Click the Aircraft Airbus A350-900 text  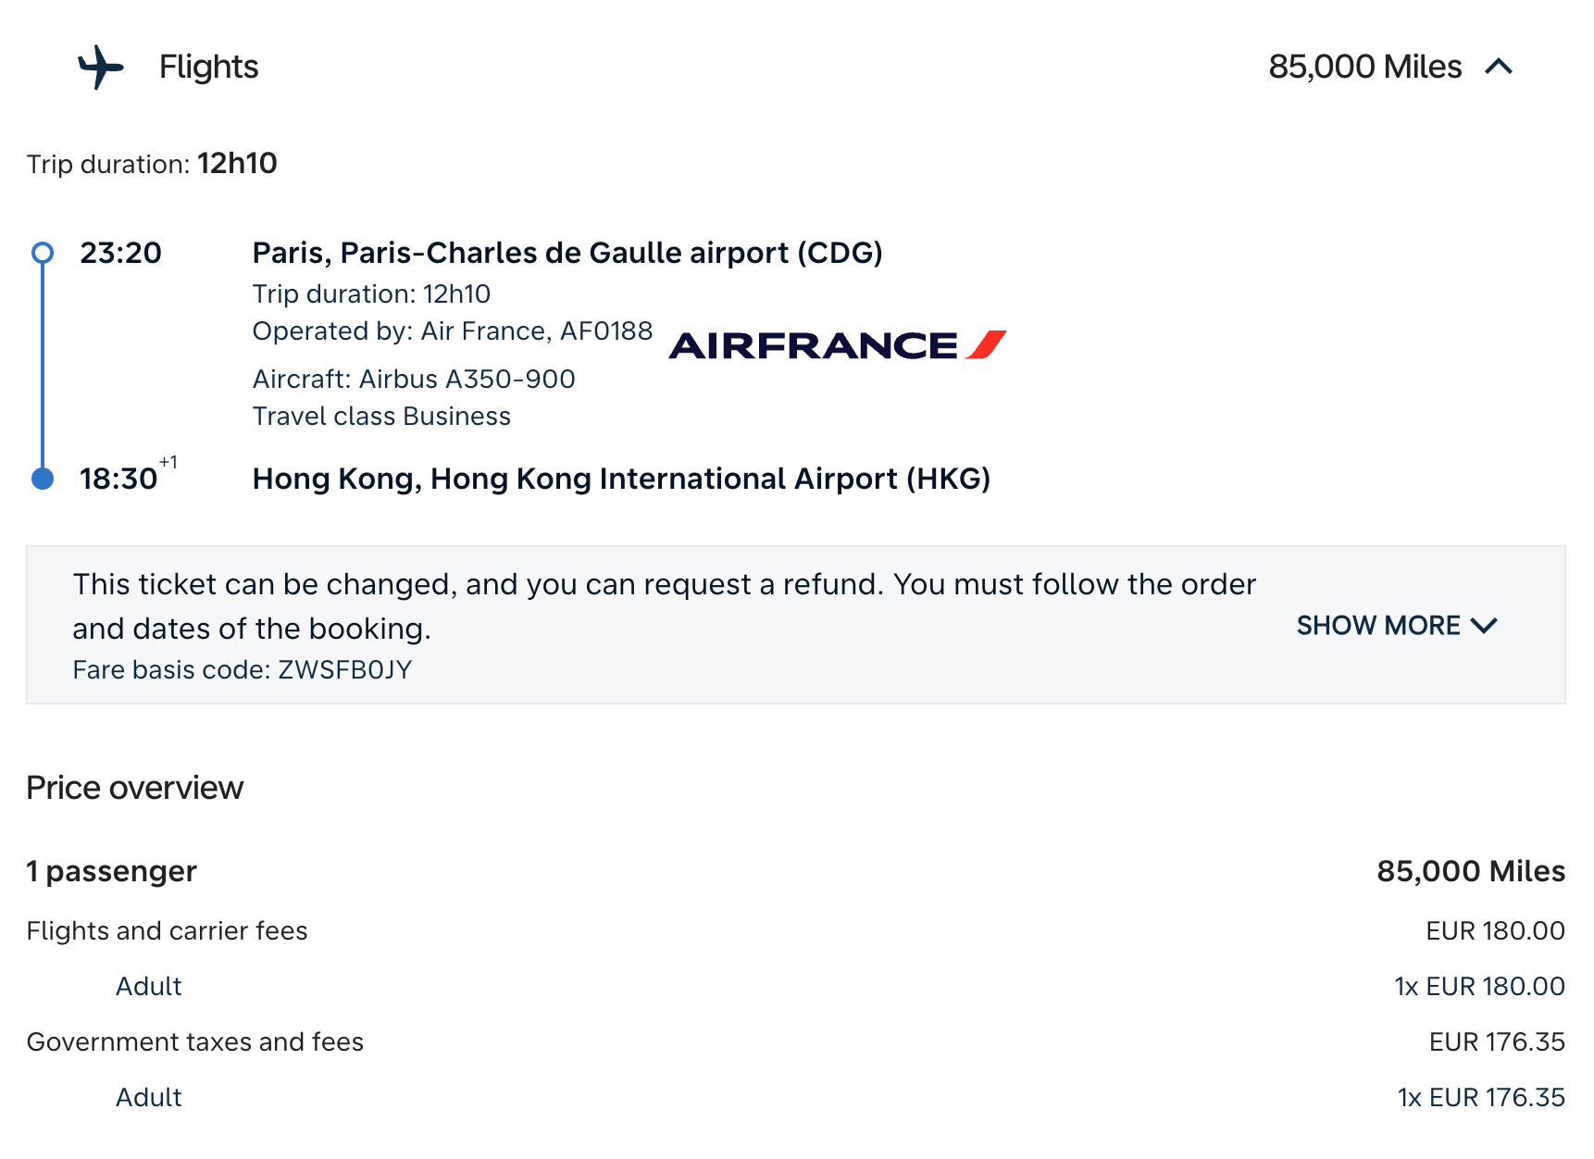click(x=414, y=379)
